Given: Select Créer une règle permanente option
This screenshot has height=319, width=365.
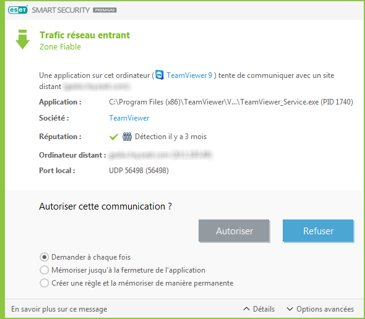Looking at the screenshot, I should [x=44, y=283].
